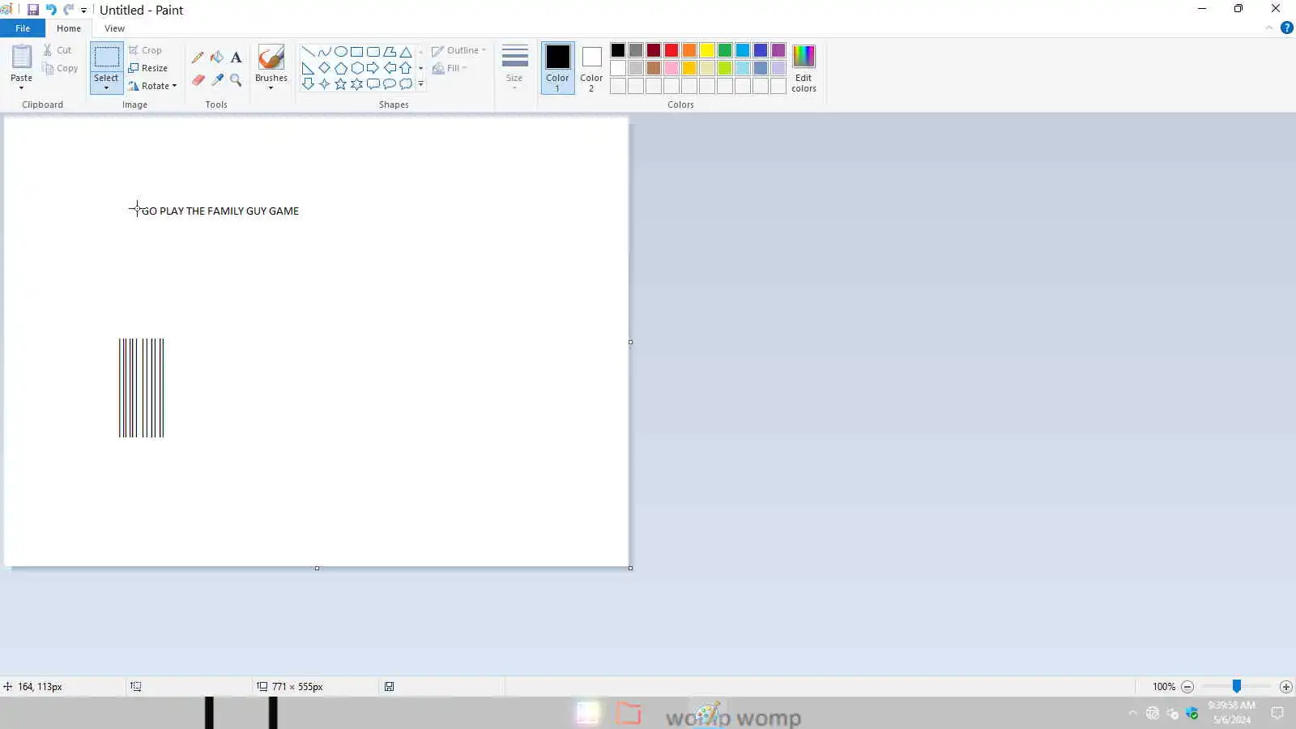
Task: Select the Line shape
Action: coord(308,52)
